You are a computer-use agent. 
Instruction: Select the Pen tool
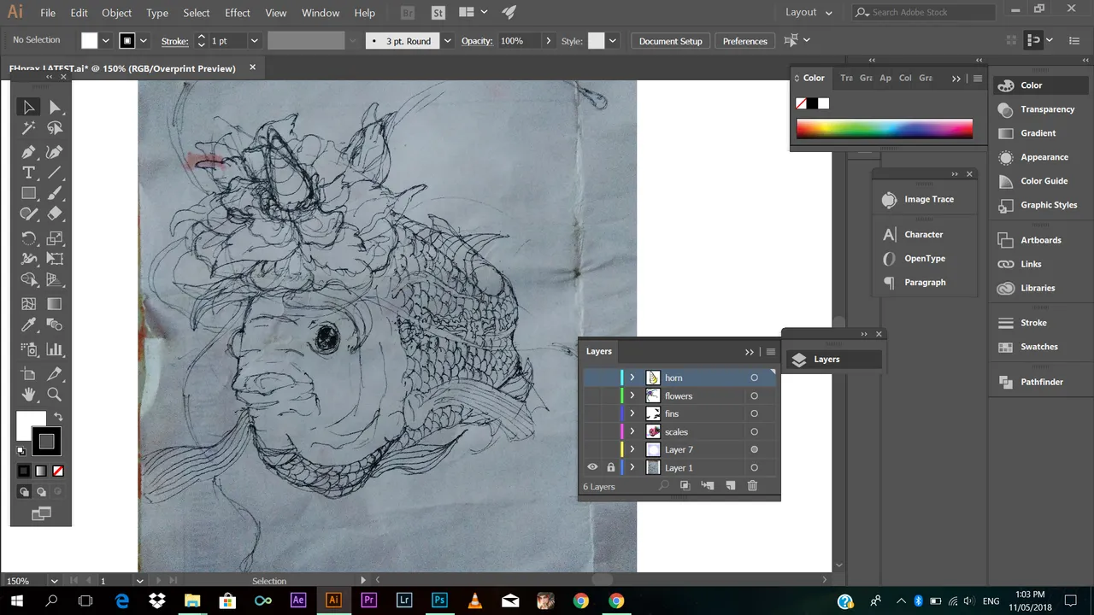[28, 151]
